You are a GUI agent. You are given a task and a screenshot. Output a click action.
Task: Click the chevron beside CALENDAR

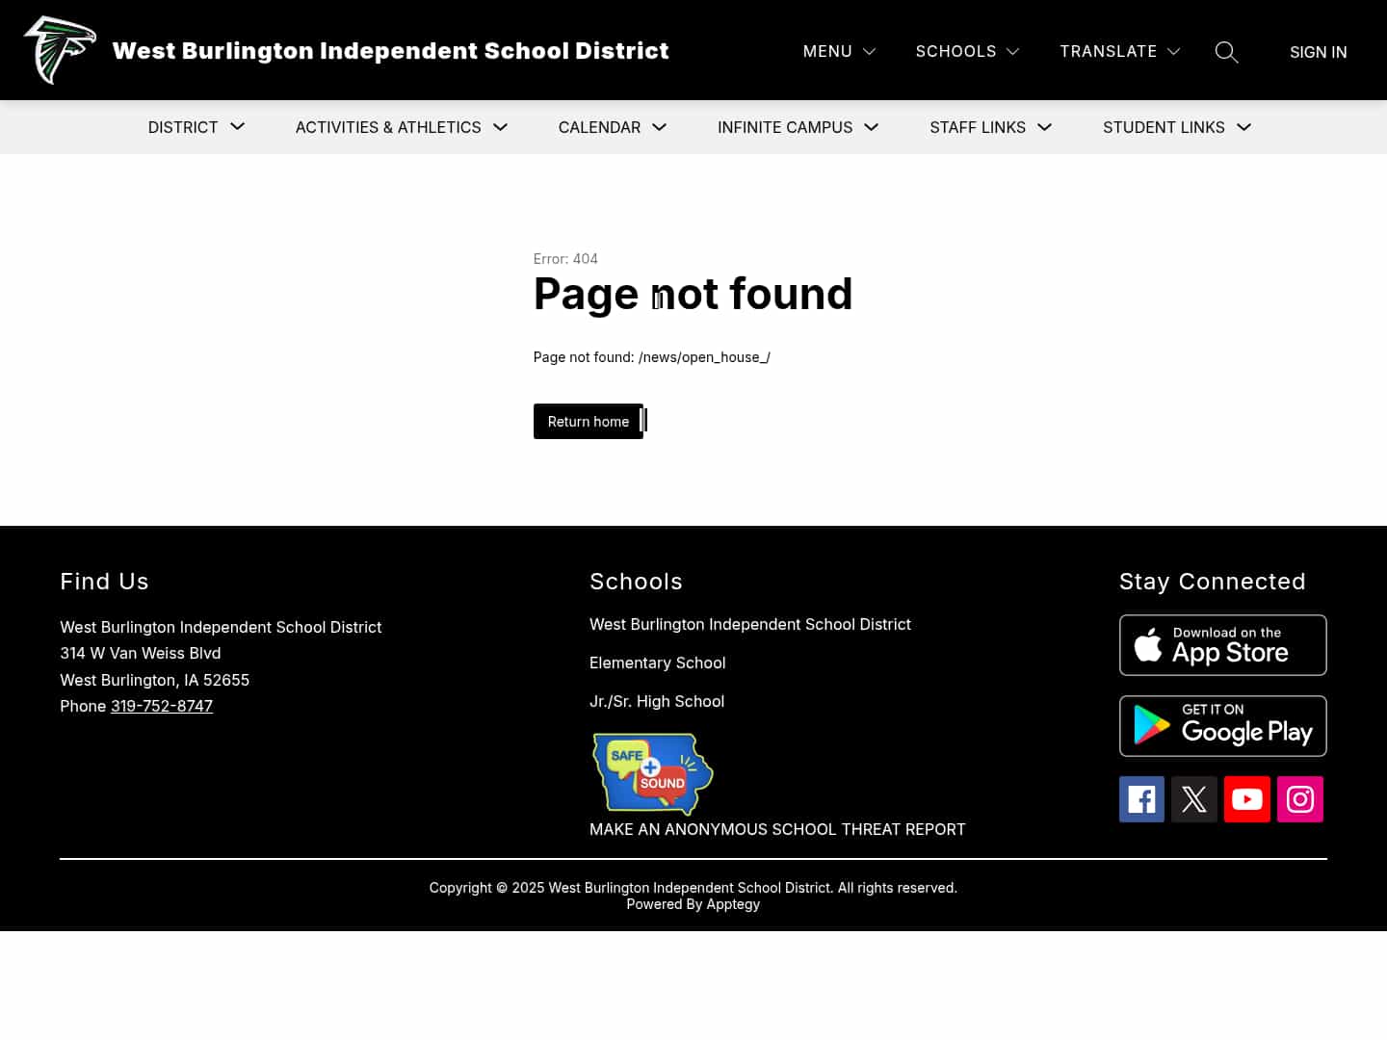[x=660, y=127]
